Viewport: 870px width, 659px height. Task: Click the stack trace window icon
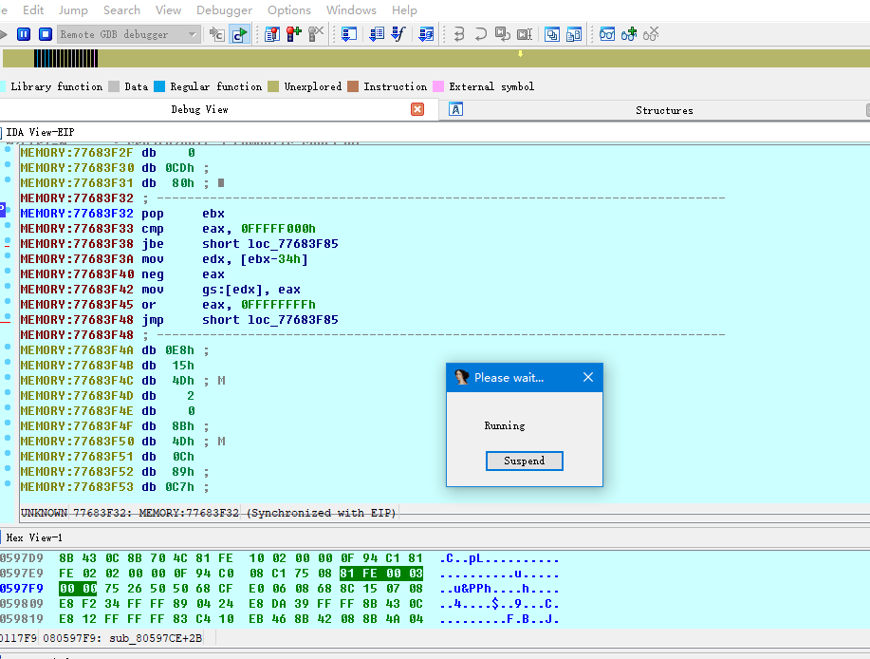(426, 34)
